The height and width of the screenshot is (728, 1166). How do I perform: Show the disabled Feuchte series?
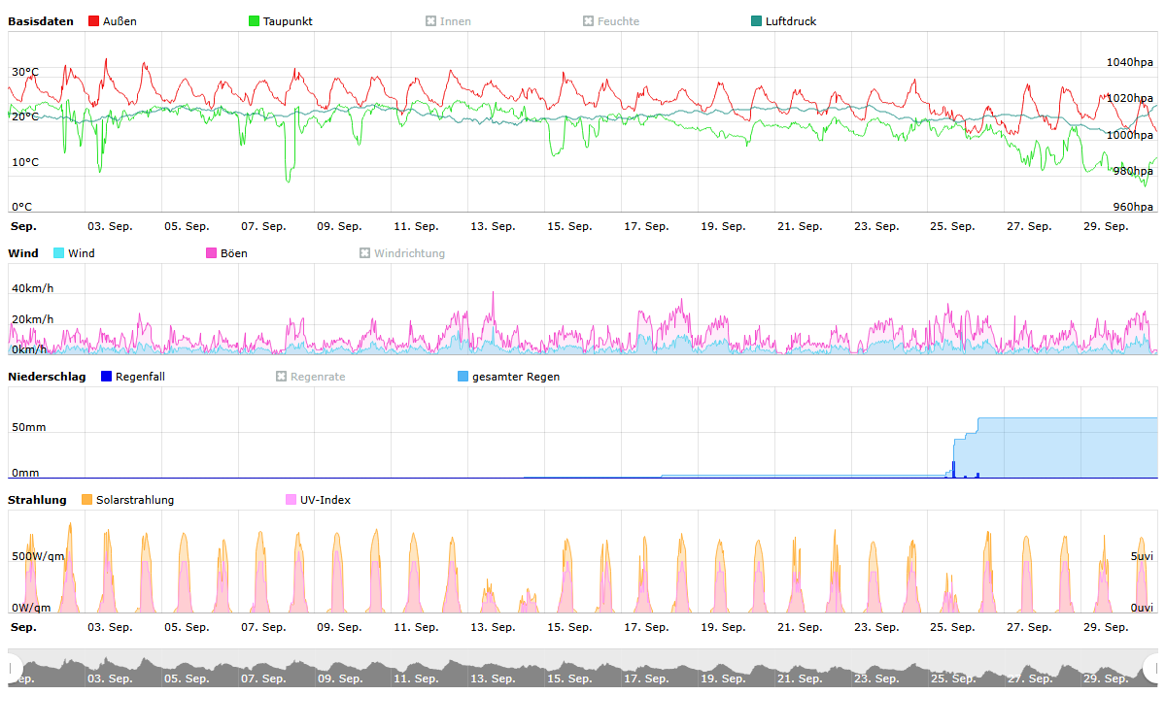[x=589, y=21]
